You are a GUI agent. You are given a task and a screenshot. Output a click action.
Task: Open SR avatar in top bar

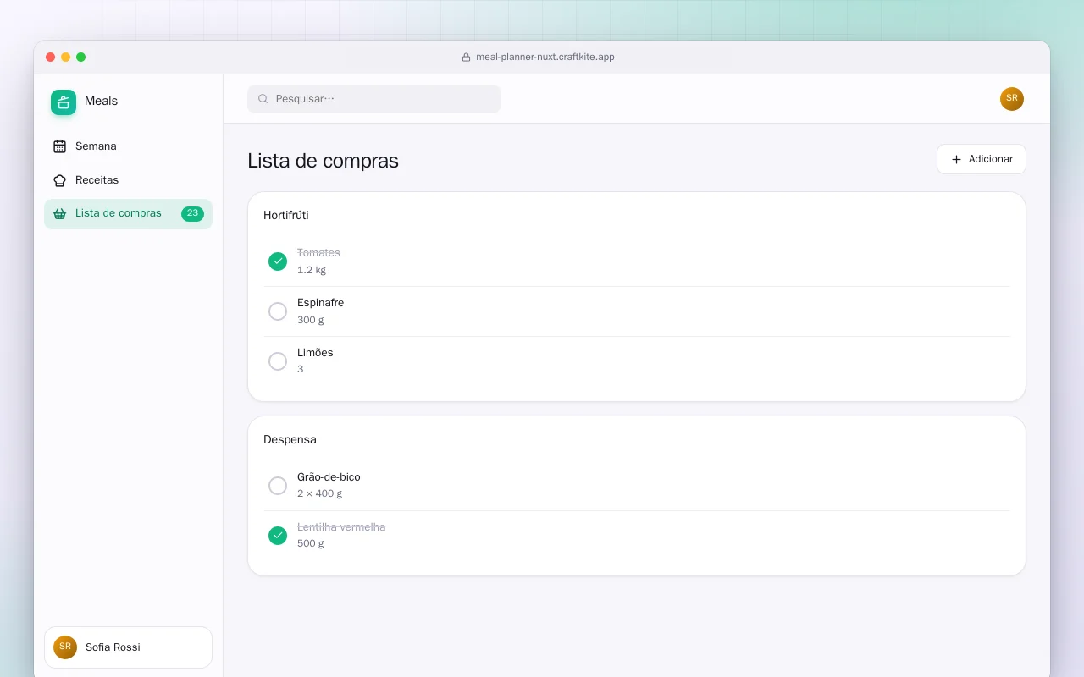pos(1012,99)
